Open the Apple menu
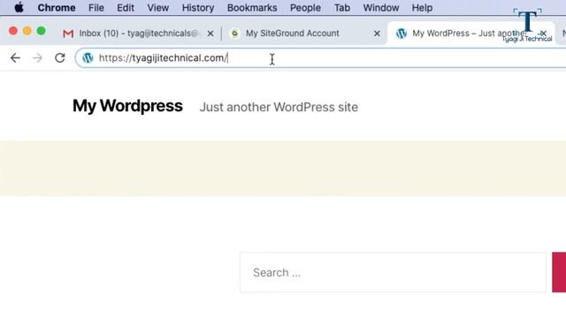Image resolution: width=566 pixels, height=318 pixels. [19, 8]
